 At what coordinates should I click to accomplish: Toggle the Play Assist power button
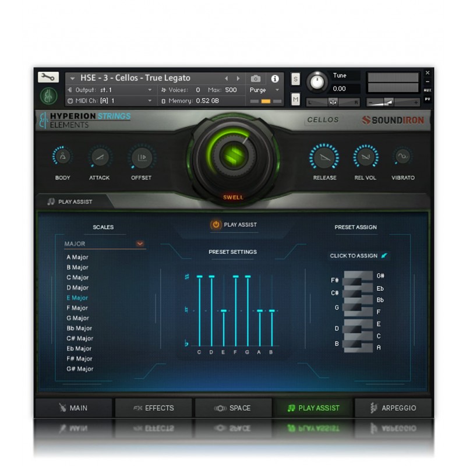coord(216,224)
